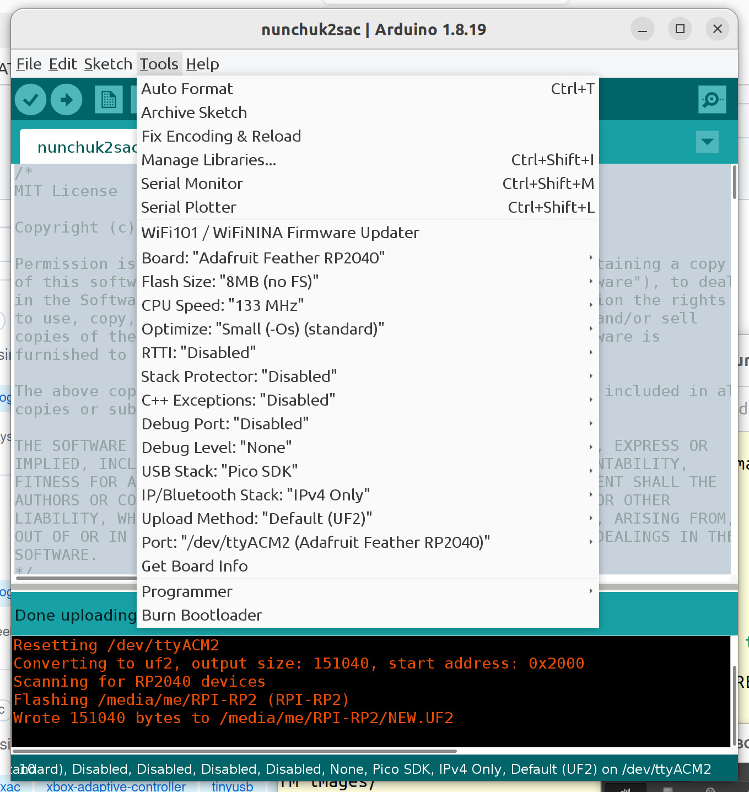
Task: Expand C++ Exceptions submenu
Action: tap(368, 400)
